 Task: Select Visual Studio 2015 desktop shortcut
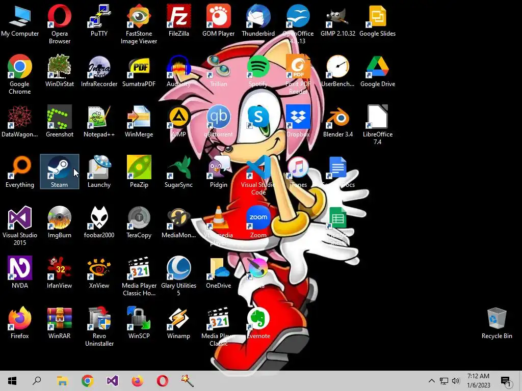[20, 218]
